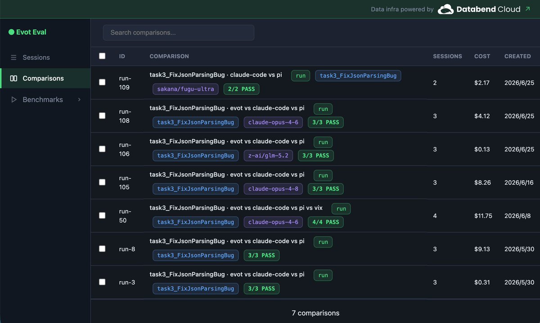Click the Evot Eval title
540x323 pixels.
(31, 32)
